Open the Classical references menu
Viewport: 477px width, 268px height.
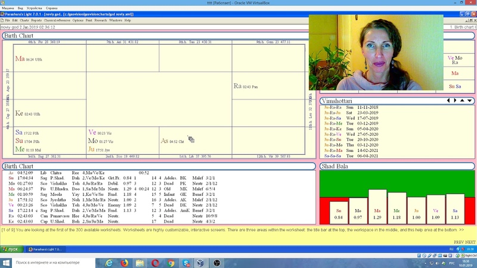(57, 20)
